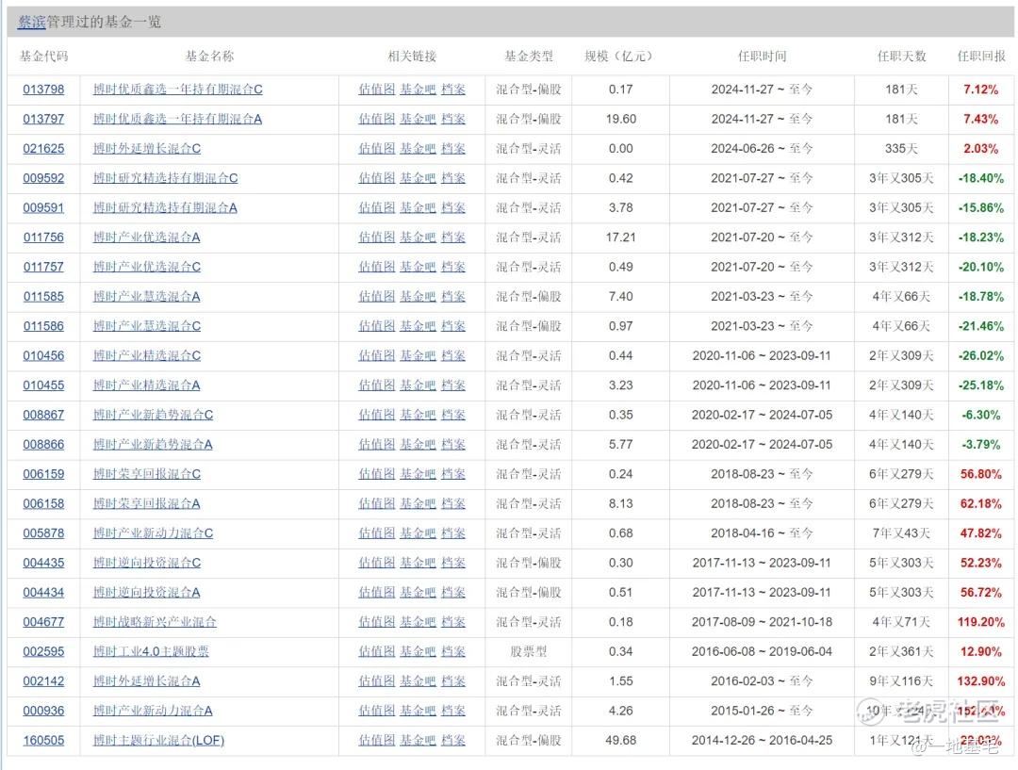Screen dimensions: 1018x770
Task: Open fund code 010456 link
Action: [43, 356]
